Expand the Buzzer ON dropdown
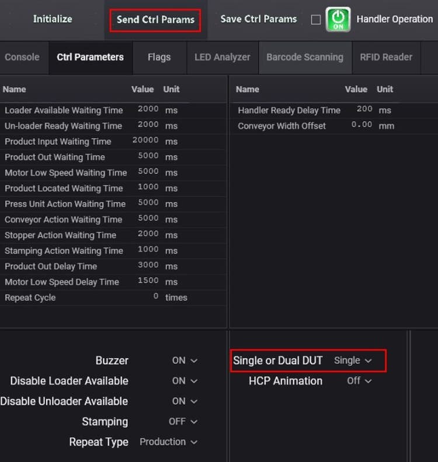Image resolution: width=438 pixels, height=462 pixels. 185,360
